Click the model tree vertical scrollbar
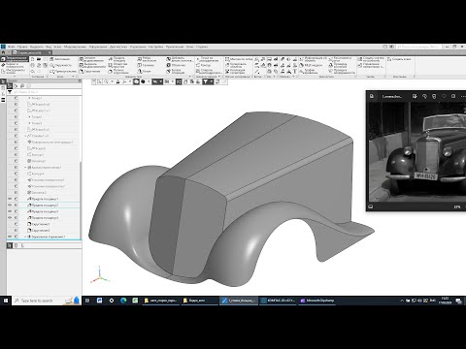The image size is (466, 349). tap(81, 201)
